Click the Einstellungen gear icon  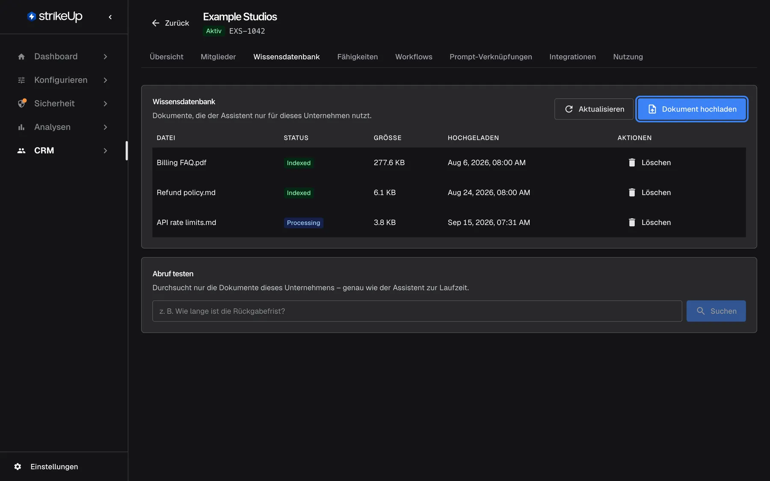18,466
